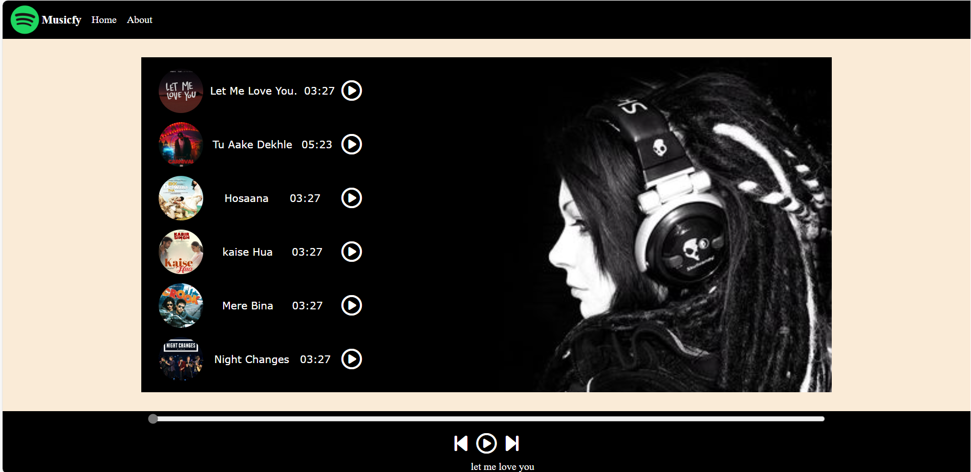
Task: Click the Musicfy brand name
Action: 61,20
